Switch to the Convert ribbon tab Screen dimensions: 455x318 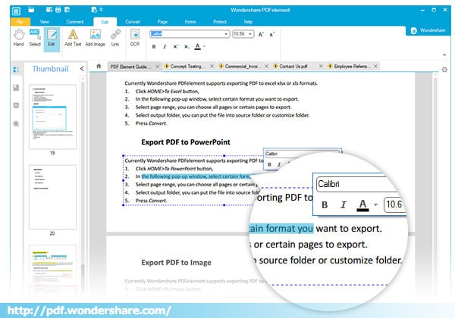[x=133, y=22]
